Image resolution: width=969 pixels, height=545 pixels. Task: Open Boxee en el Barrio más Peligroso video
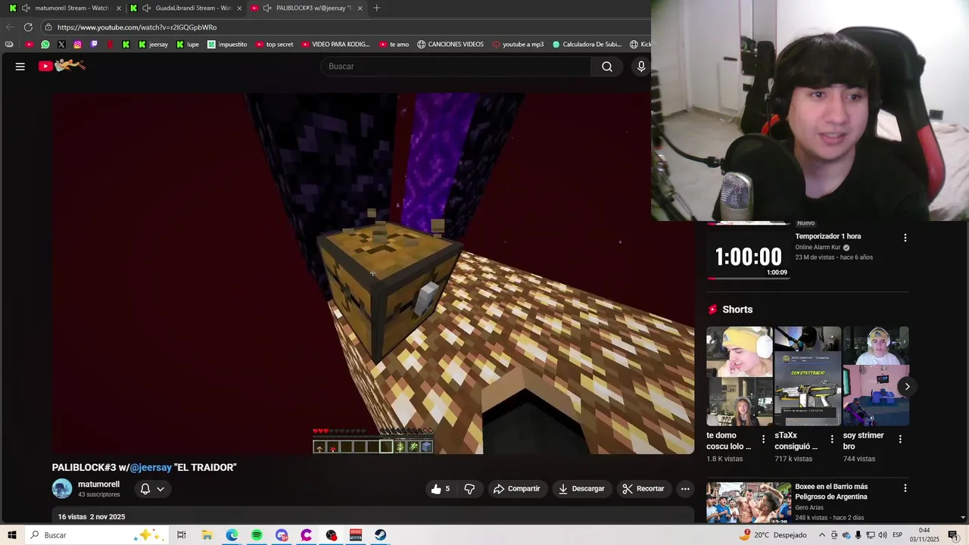[748, 503]
